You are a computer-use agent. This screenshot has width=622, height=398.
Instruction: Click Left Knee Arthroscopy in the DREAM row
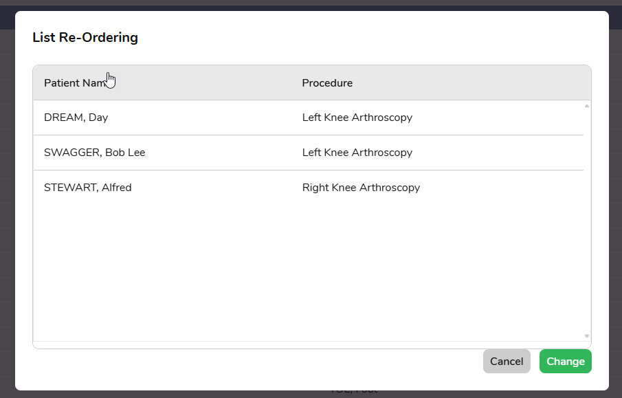357,118
